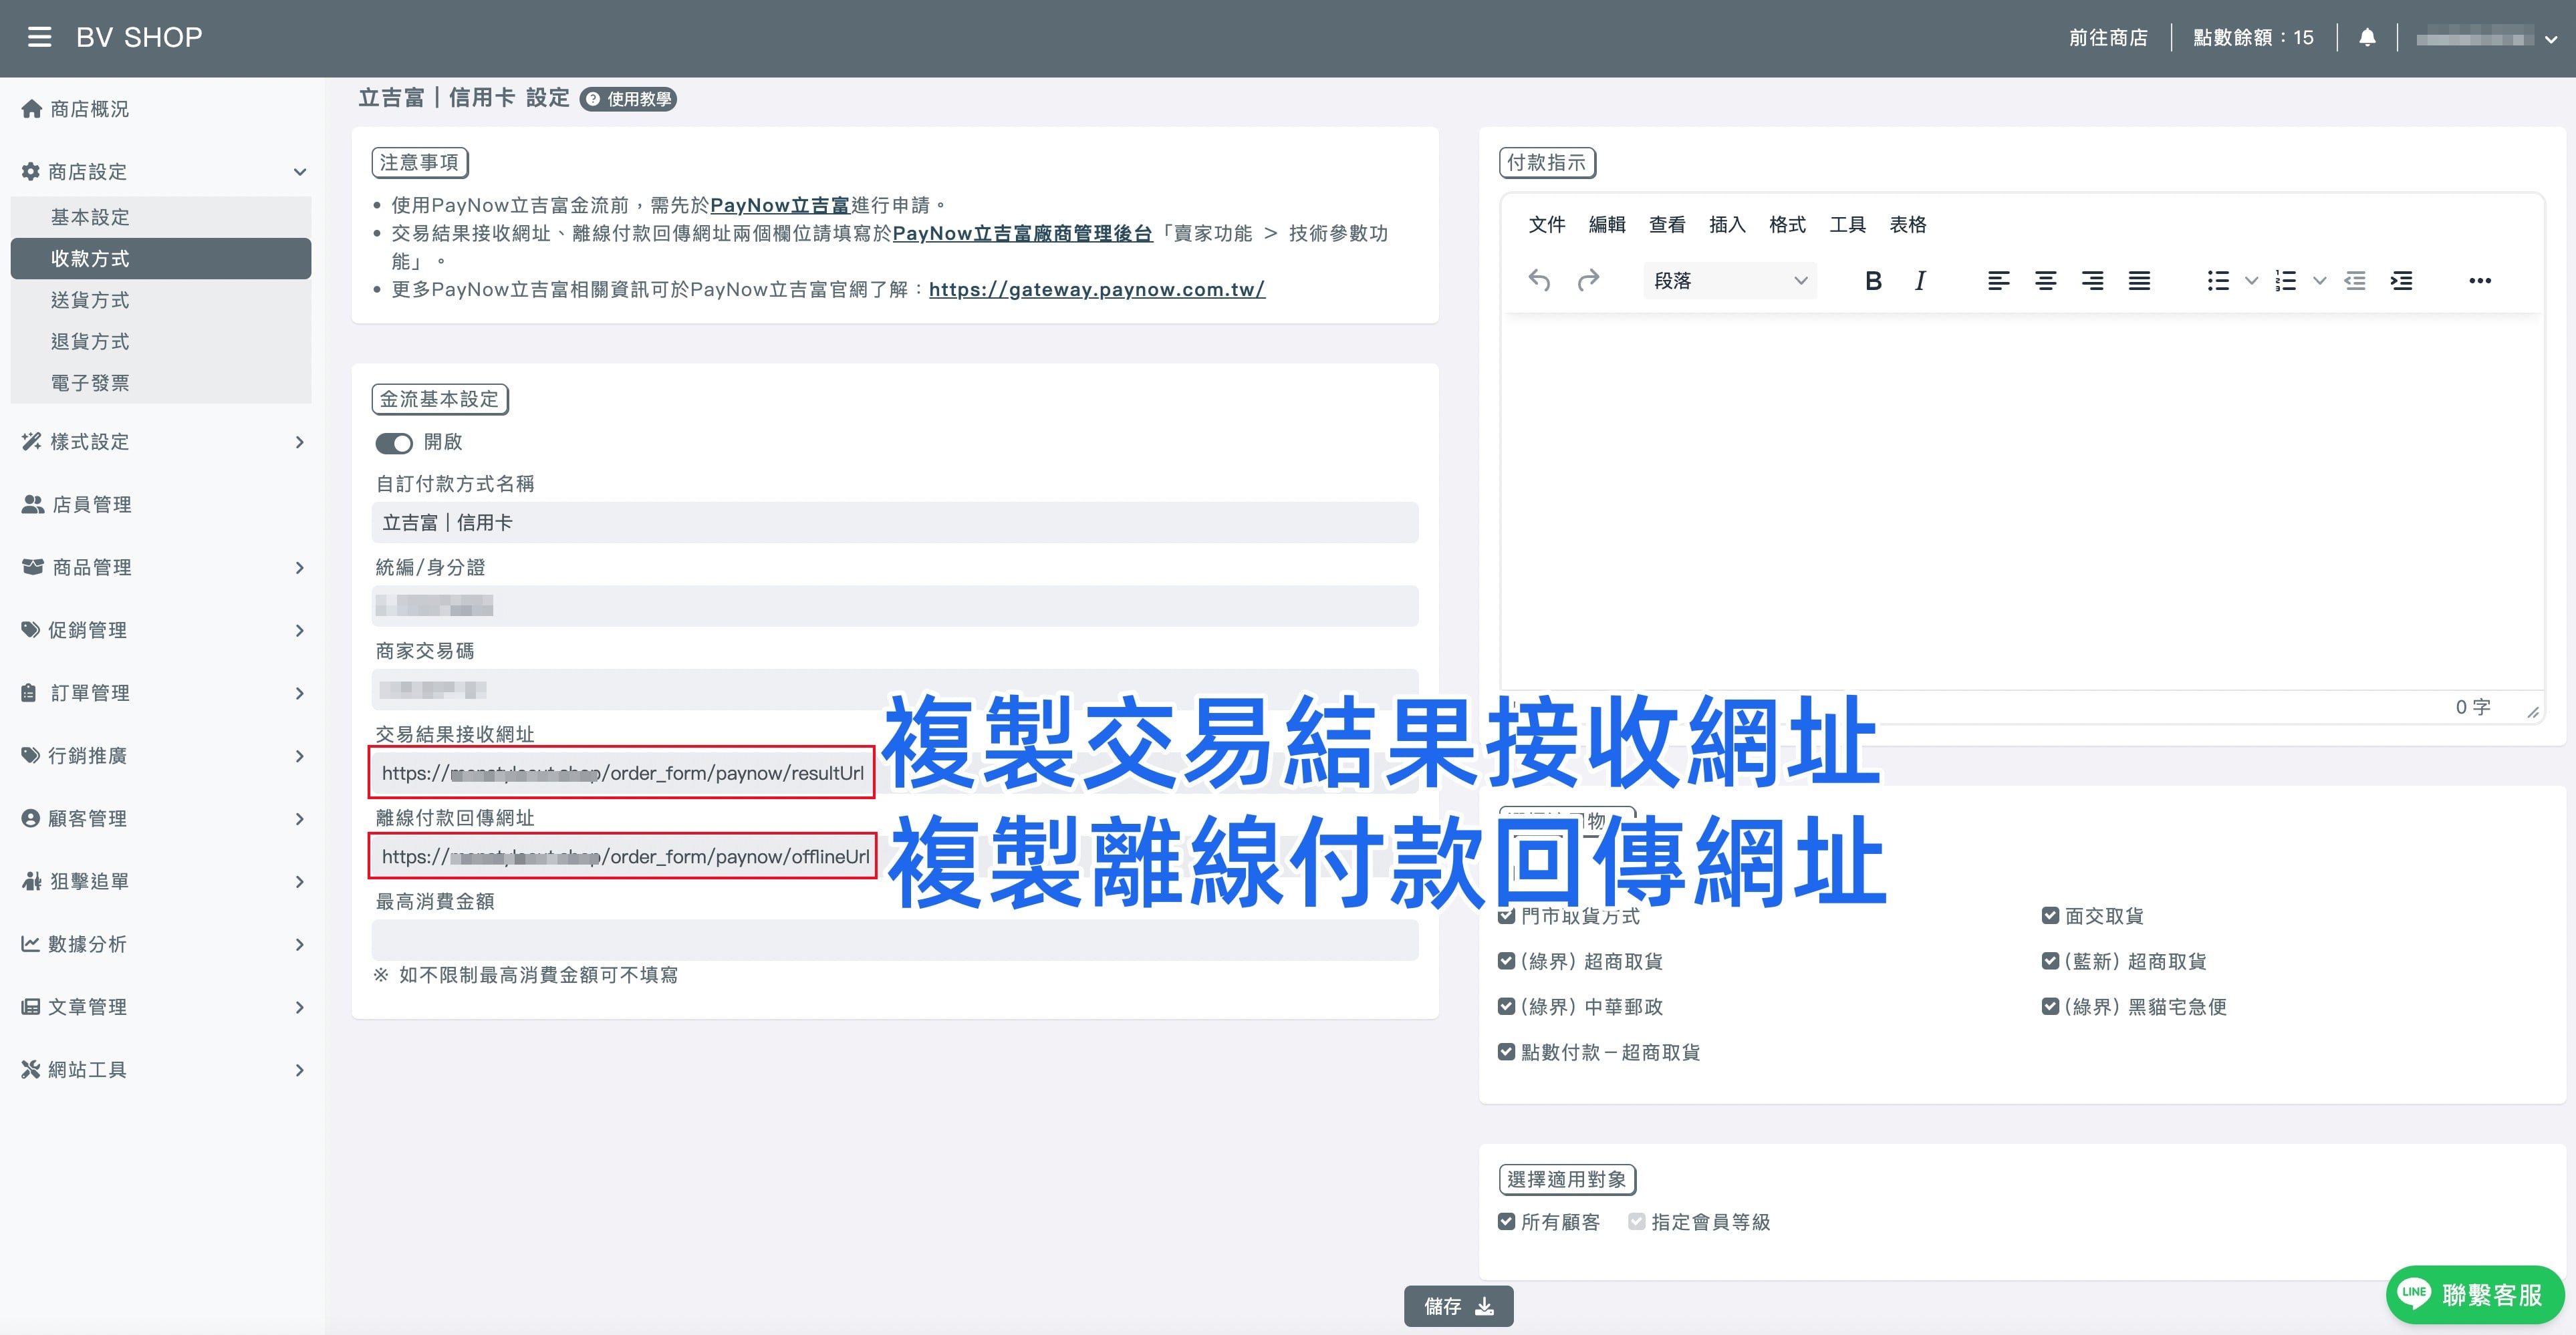Undo the last edit in the editor
Viewport: 2576px width, 1335px height.
(1539, 281)
